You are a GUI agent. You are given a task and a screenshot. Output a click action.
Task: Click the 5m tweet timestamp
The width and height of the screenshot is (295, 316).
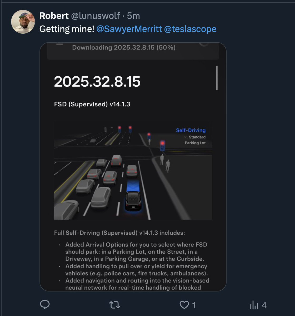coord(133,16)
